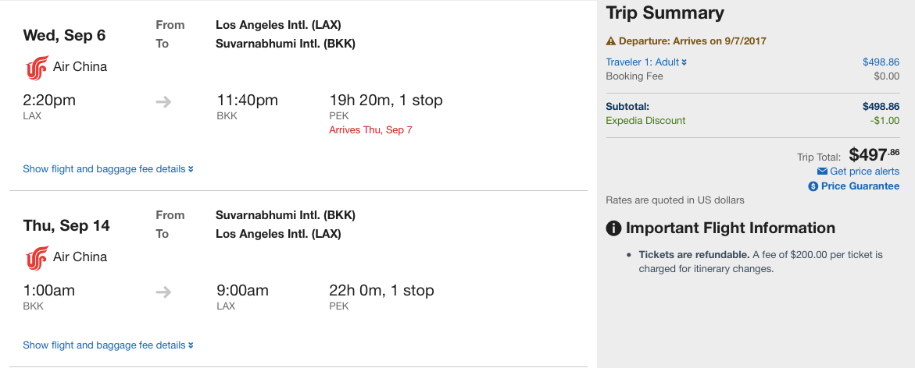Click the Trip Total price $497.86
The width and height of the screenshot is (915, 368).
(x=874, y=155)
